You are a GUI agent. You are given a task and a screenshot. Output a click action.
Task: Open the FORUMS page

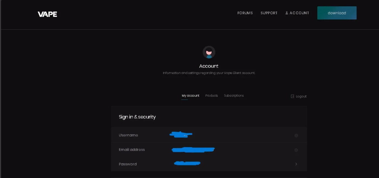point(245,13)
